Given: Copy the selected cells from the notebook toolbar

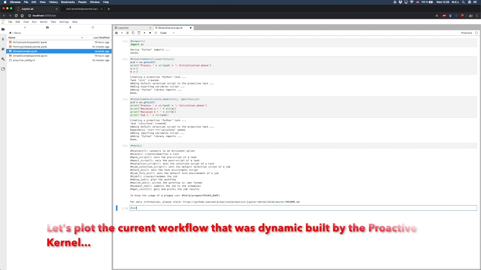Looking at the screenshot, I should pyautogui.click(x=133, y=33).
